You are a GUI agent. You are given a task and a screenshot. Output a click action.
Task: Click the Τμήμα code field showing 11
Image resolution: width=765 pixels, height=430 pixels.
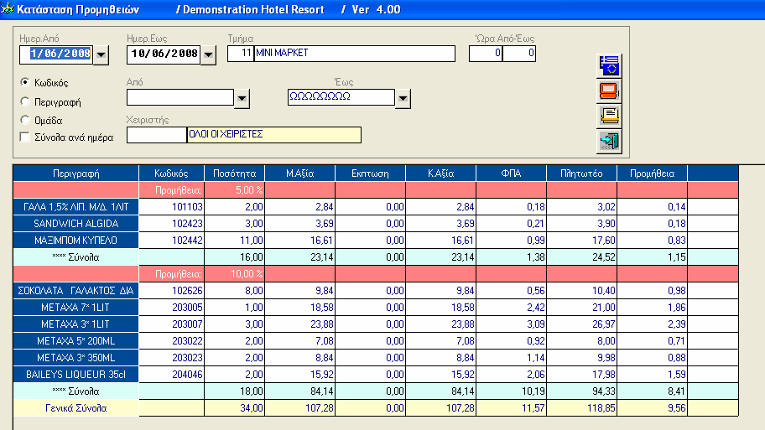coord(241,53)
